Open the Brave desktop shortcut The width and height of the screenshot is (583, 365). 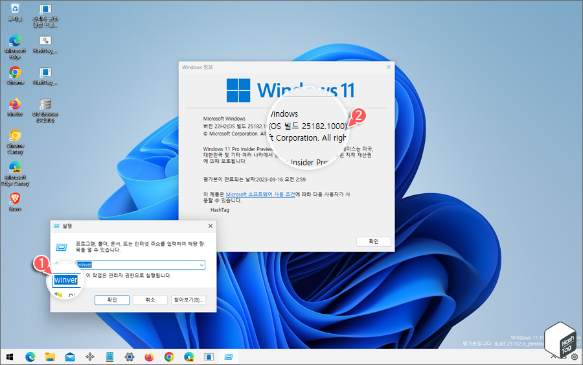tap(15, 202)
